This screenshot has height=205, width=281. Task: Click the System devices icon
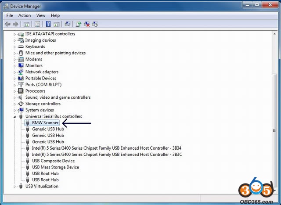[21, 110]
